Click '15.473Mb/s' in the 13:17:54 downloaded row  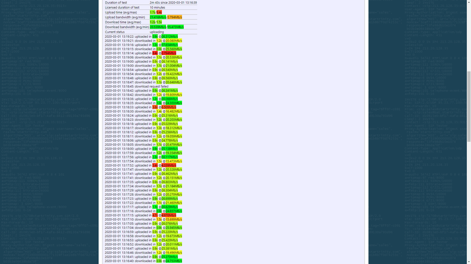pos(174,161)
